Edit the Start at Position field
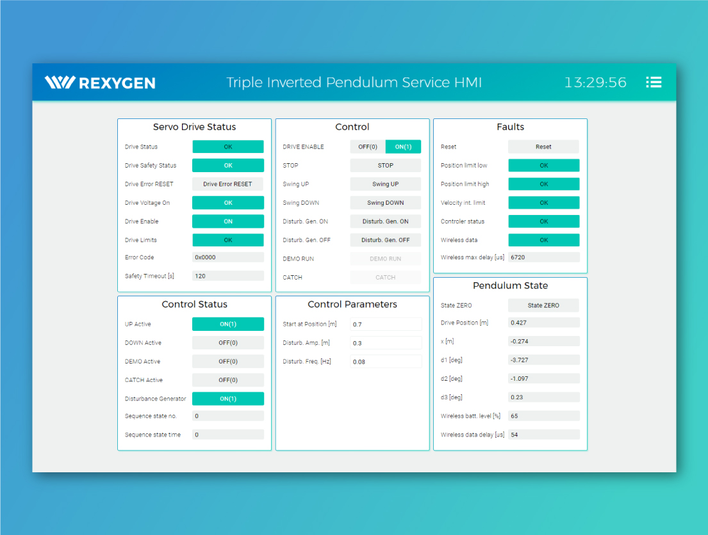Viewport: 708px width, 535px height. (386, 324)
